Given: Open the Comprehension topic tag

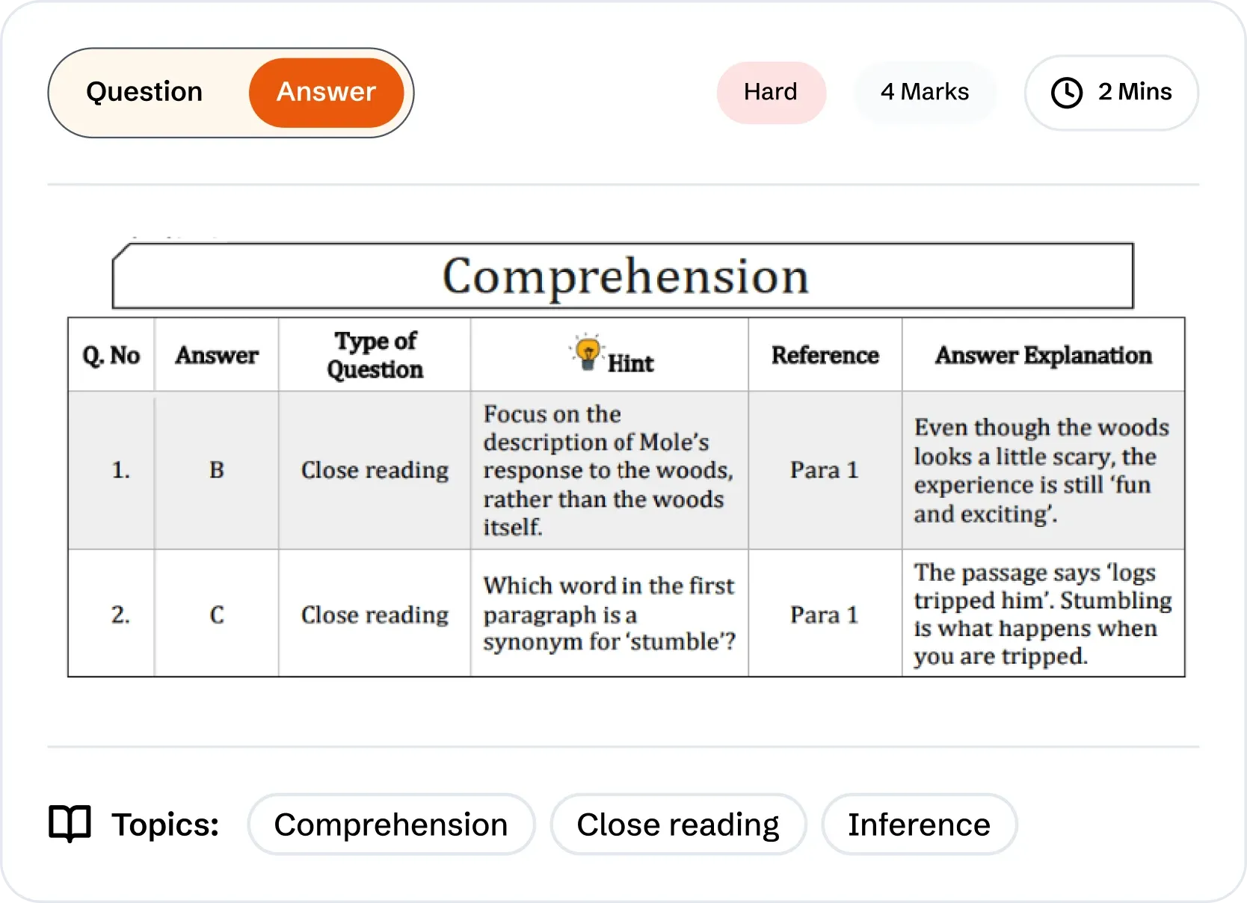Looking at the screenshot, I should [391, 825].
